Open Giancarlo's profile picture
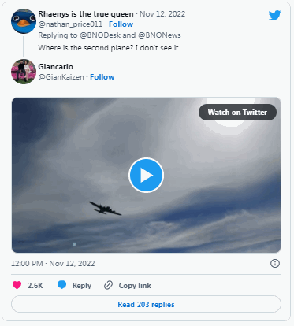The height and width of the screenshot is (326, 294). click(x=24, y=72)
